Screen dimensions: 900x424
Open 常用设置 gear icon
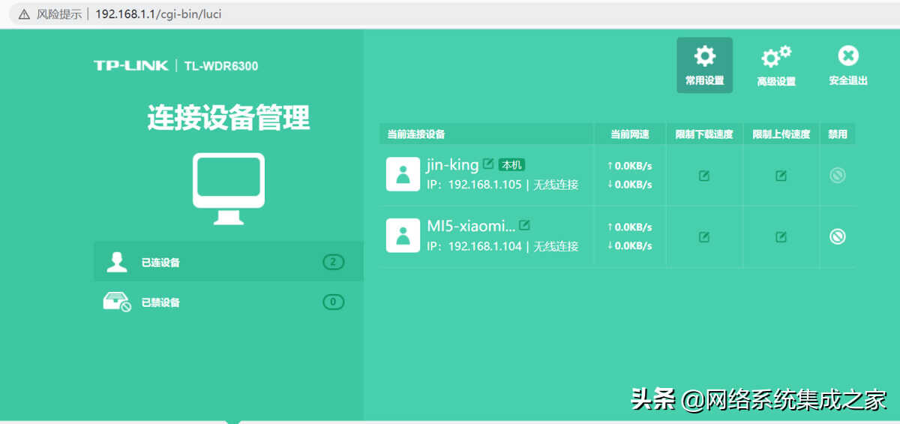pos(704,56)
